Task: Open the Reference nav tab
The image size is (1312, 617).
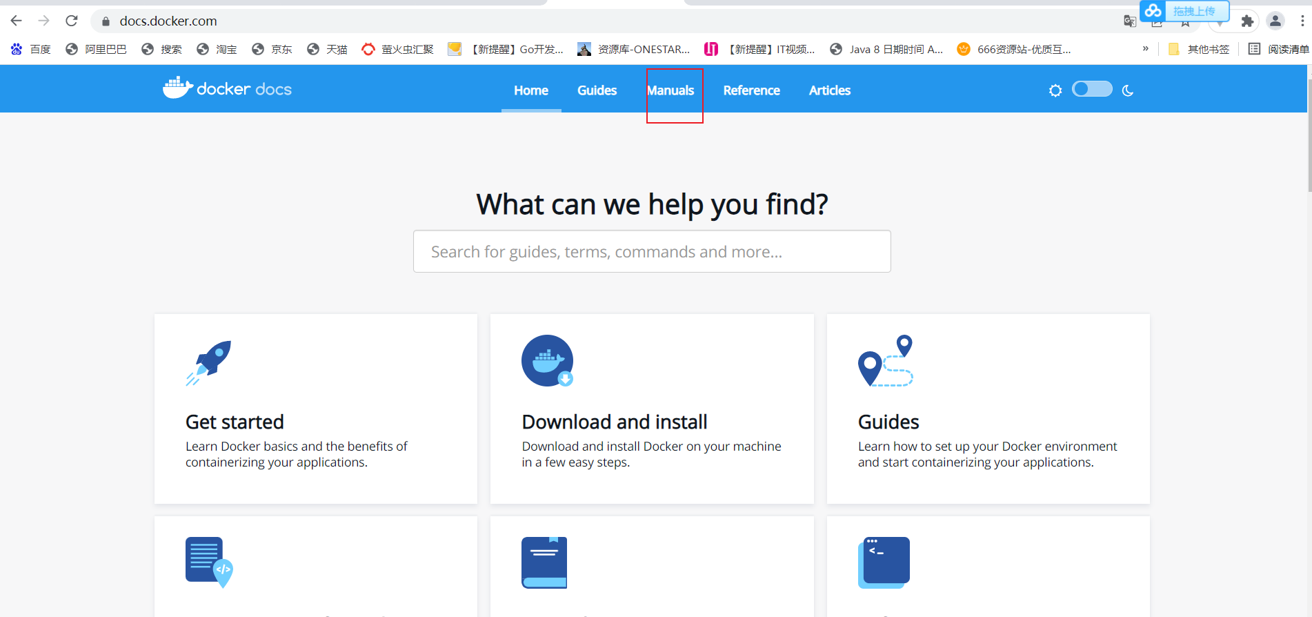Action: point(752,90)
